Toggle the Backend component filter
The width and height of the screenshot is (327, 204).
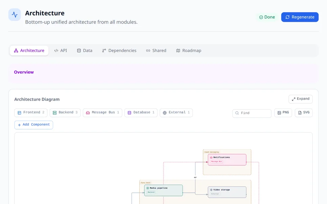pyautogui.click(x=65, y=113)
